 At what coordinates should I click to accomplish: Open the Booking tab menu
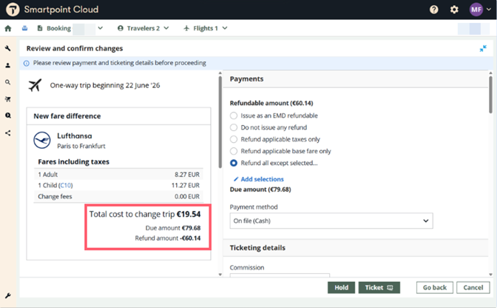[70, 29]
